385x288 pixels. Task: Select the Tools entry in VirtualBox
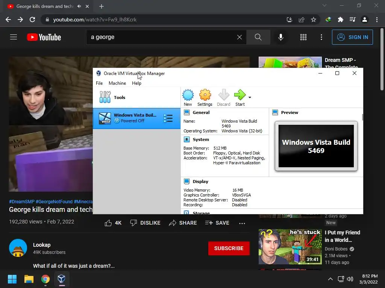pyautogui.click(x=136, y=97)
